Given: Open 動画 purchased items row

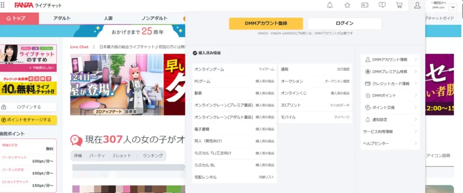Looking at the screenshot, I should point(234,93).
